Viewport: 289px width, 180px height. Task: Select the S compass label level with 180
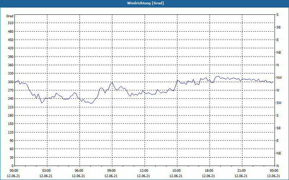(x=277, y=116)
